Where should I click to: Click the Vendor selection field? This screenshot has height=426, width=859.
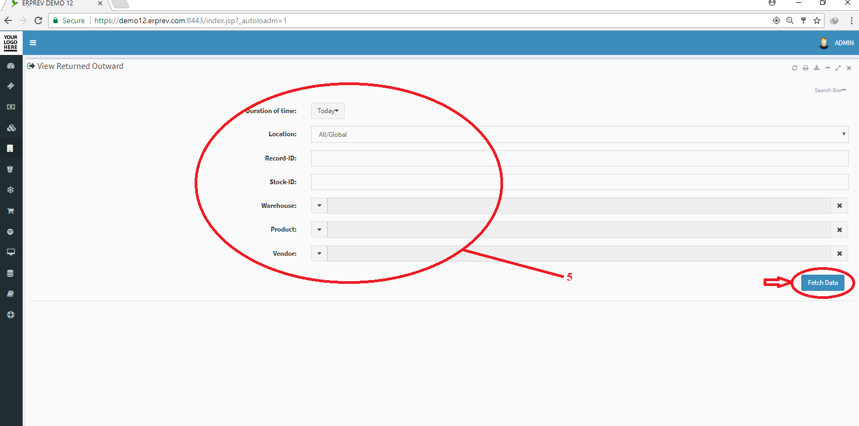(579, 254)
